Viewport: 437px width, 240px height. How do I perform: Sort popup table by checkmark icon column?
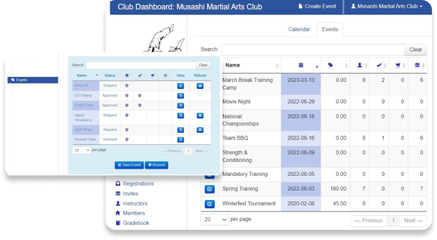140,76
